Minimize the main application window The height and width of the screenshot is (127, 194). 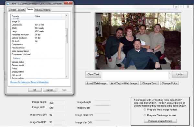176,7
